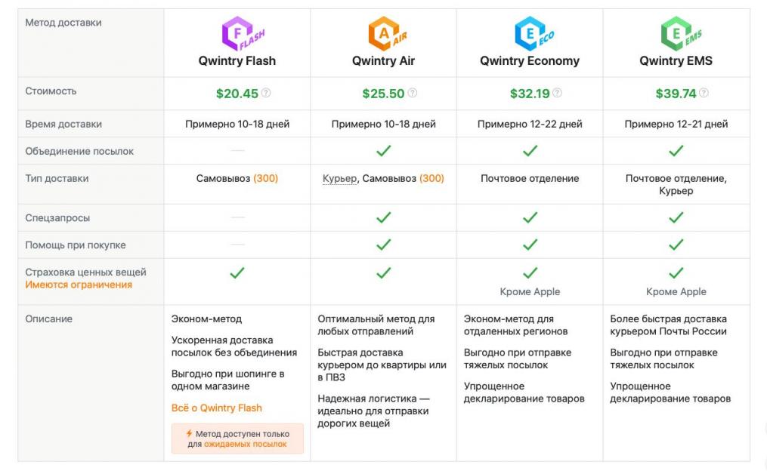Open help icon next to $32.19 price
Screen dimensions: 767x474
[x=557, y=92]
